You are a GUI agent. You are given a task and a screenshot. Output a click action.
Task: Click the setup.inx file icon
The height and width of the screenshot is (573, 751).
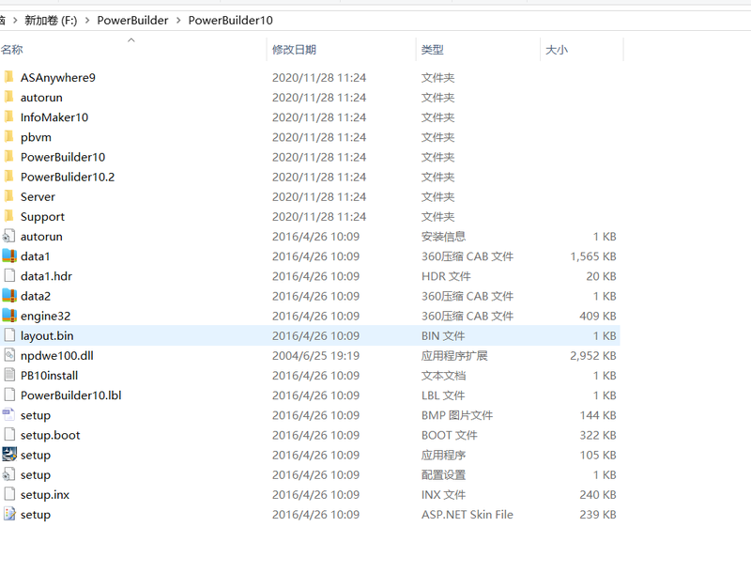coord(9,494)
